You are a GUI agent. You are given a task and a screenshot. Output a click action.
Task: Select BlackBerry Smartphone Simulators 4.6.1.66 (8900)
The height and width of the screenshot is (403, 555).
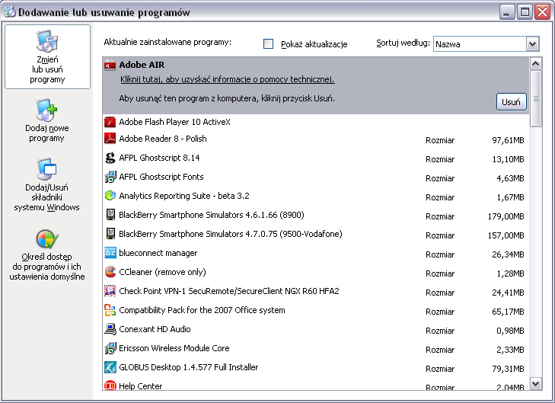pos(316,216)
